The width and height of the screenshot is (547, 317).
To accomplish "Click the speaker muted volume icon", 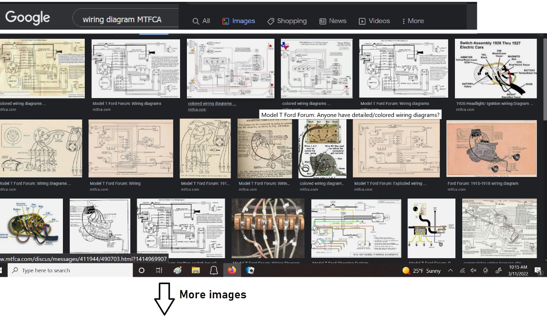I will 473,270.
